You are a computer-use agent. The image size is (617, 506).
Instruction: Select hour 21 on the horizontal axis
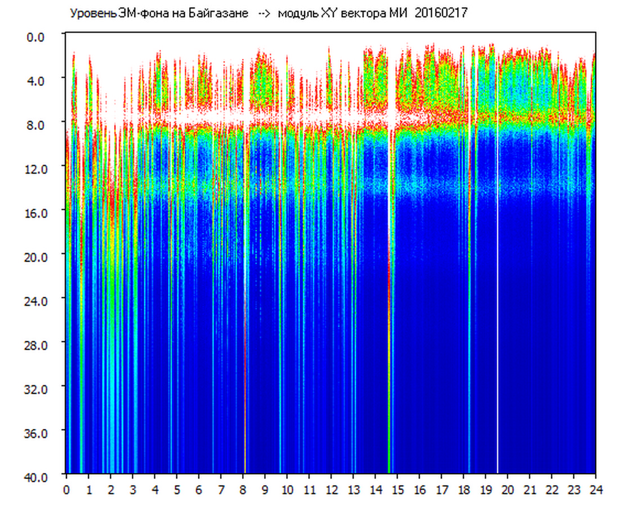point(530,489)
